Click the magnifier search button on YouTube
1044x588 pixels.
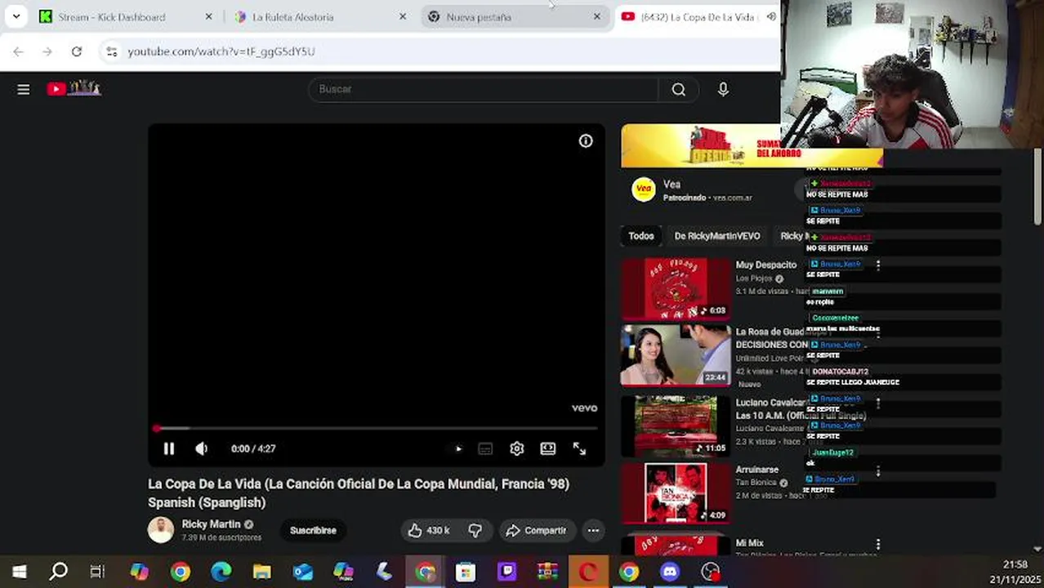(679, 89)
